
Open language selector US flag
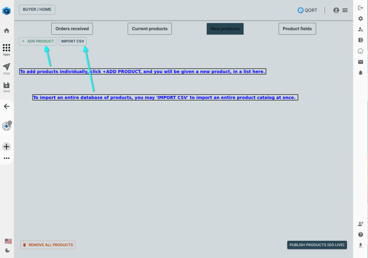(8, 241)
